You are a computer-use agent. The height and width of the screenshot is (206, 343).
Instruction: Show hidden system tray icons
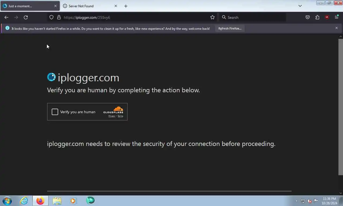pos(296,201)
